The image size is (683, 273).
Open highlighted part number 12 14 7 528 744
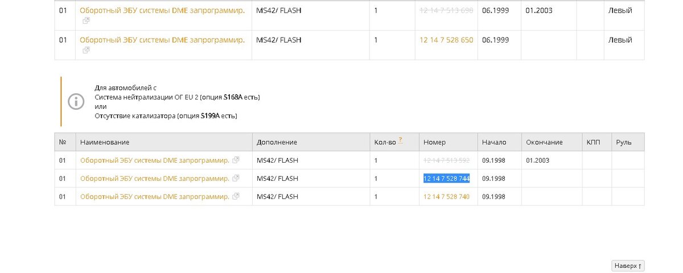(446, 179)
